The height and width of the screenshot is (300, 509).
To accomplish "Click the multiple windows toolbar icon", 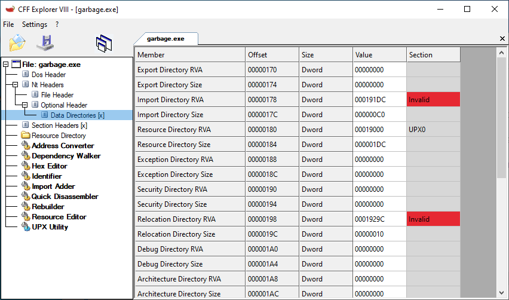I will click(104, 43).
